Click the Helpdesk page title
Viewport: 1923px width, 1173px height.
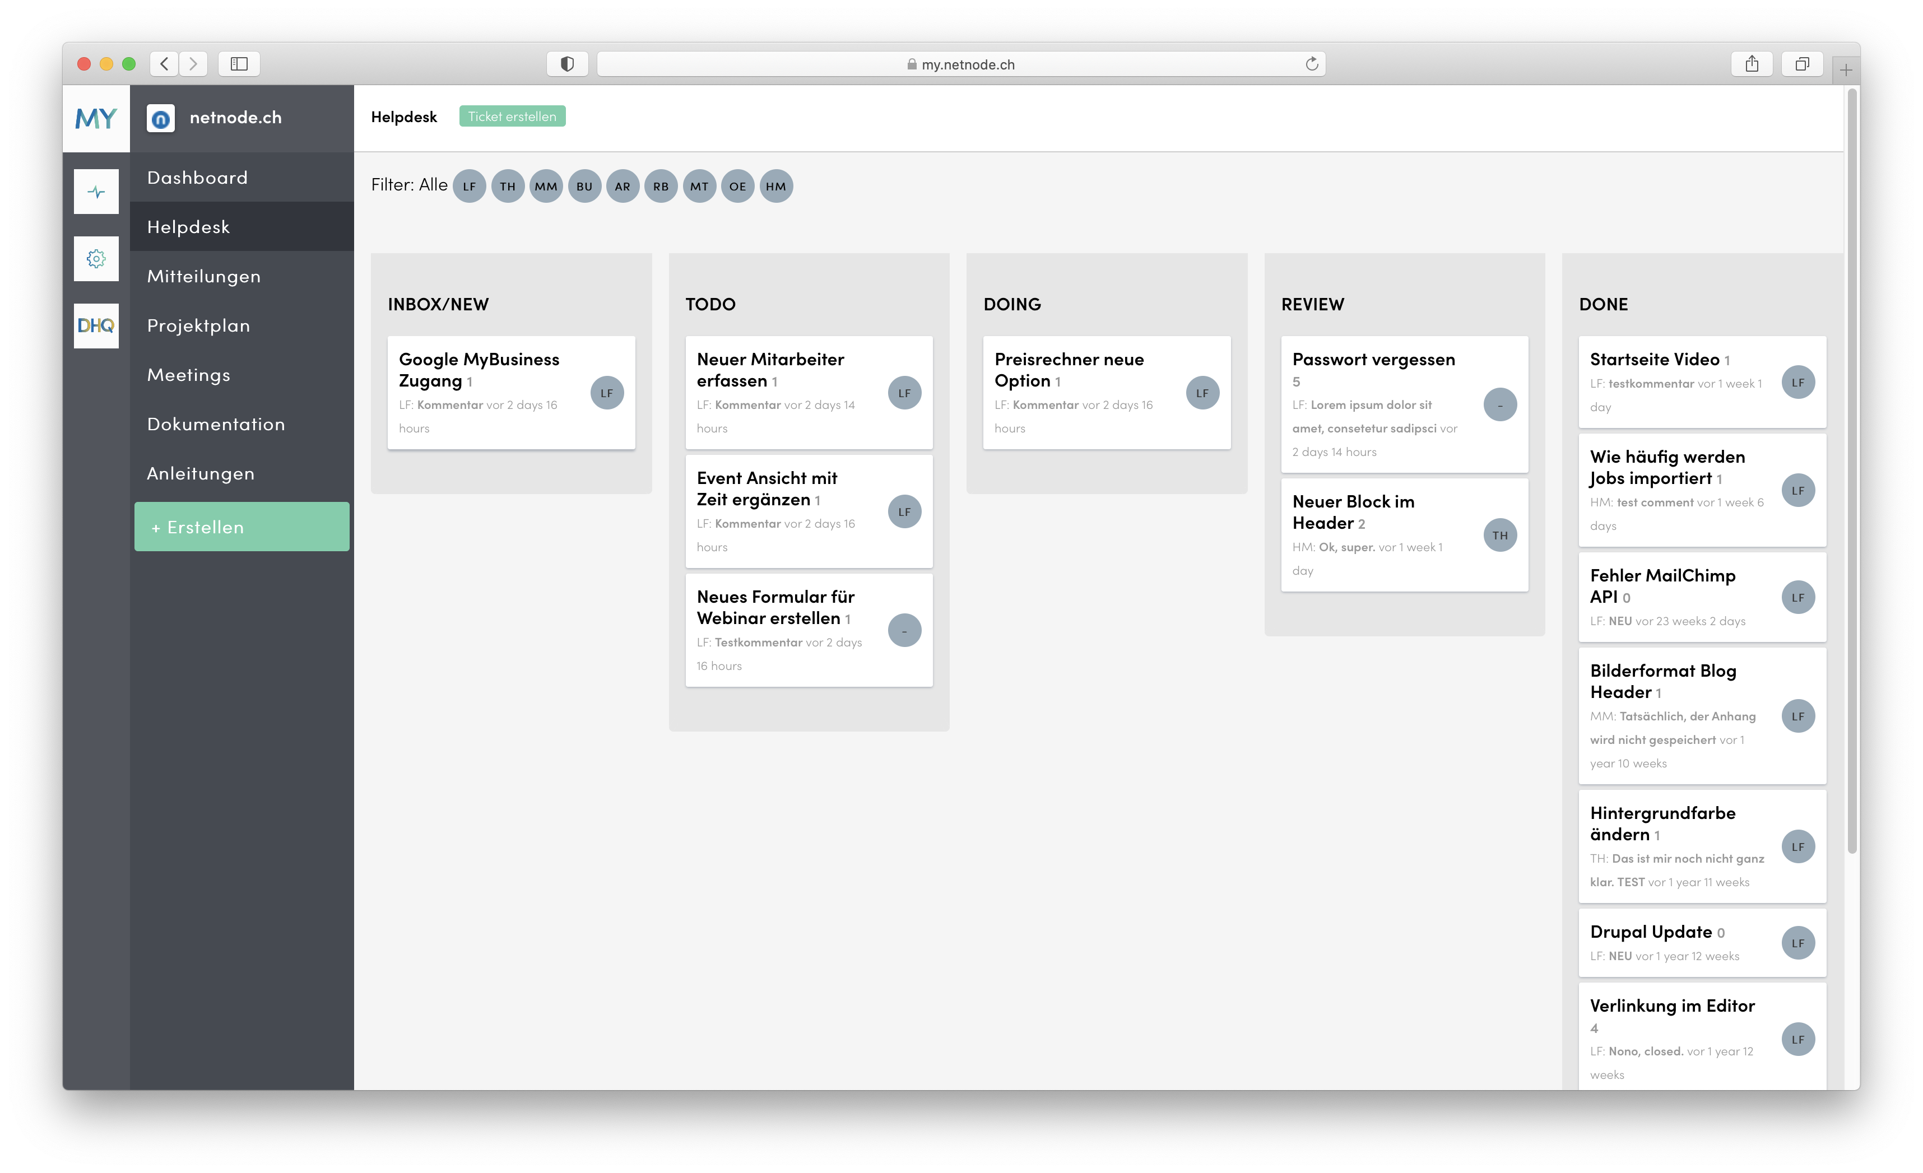(405, 117)
